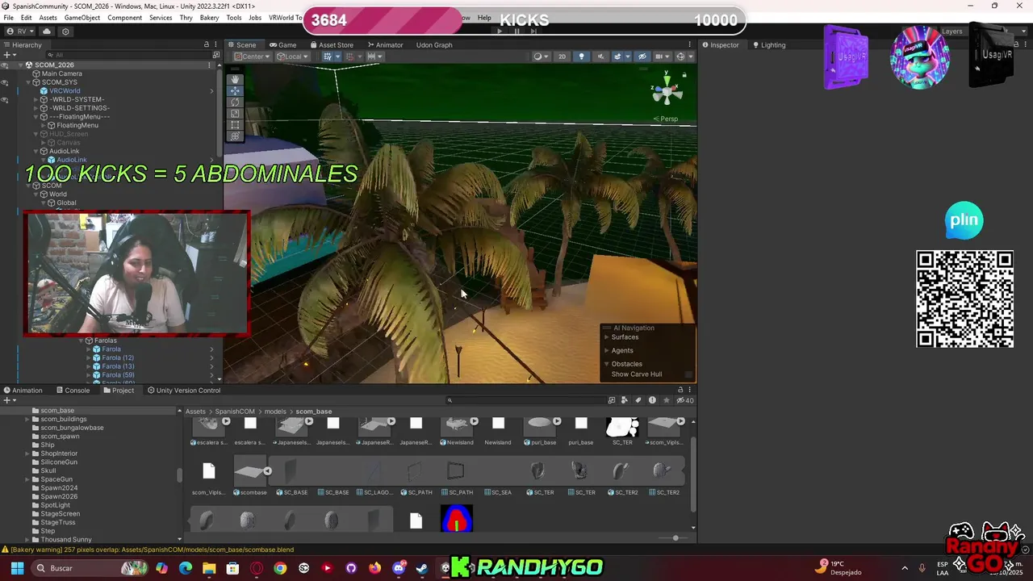Toggle scene lighting bulb
This screenshot has width=1033, height=581.
pyautogui.click(x=581, y=56)
